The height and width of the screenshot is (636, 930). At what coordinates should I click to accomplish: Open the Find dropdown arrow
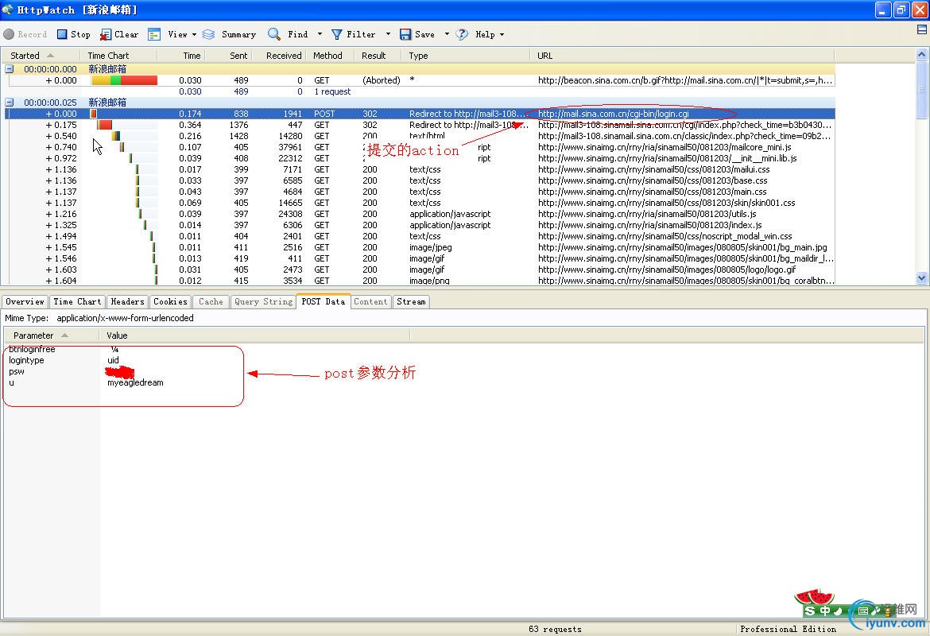(320, 34)
